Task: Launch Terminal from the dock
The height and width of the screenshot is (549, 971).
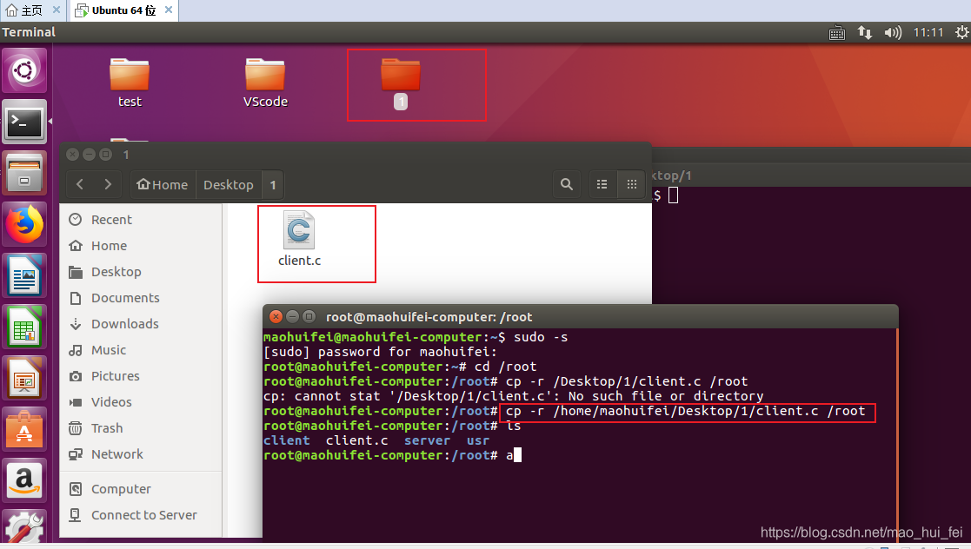Action: coord(24,122)
